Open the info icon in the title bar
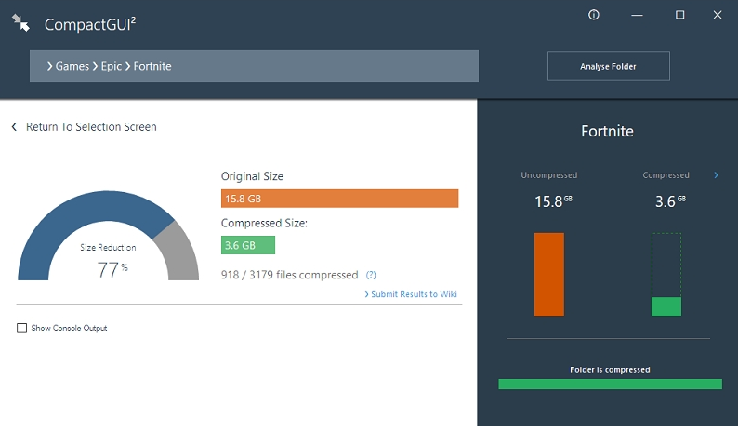Image resolution: width=738 pixels, height=426 pixels. point(594,15)
